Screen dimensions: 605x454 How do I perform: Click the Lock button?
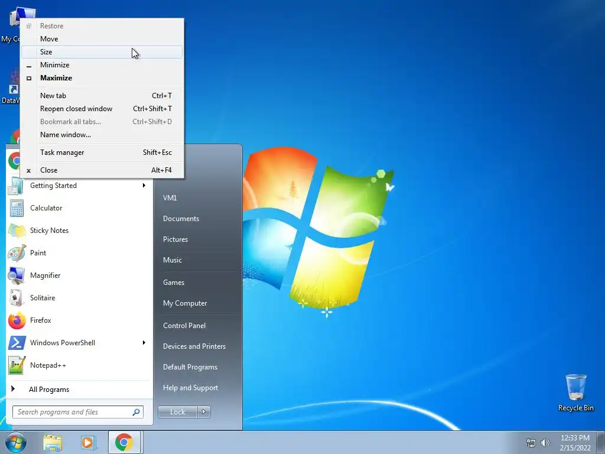(177, 412)
